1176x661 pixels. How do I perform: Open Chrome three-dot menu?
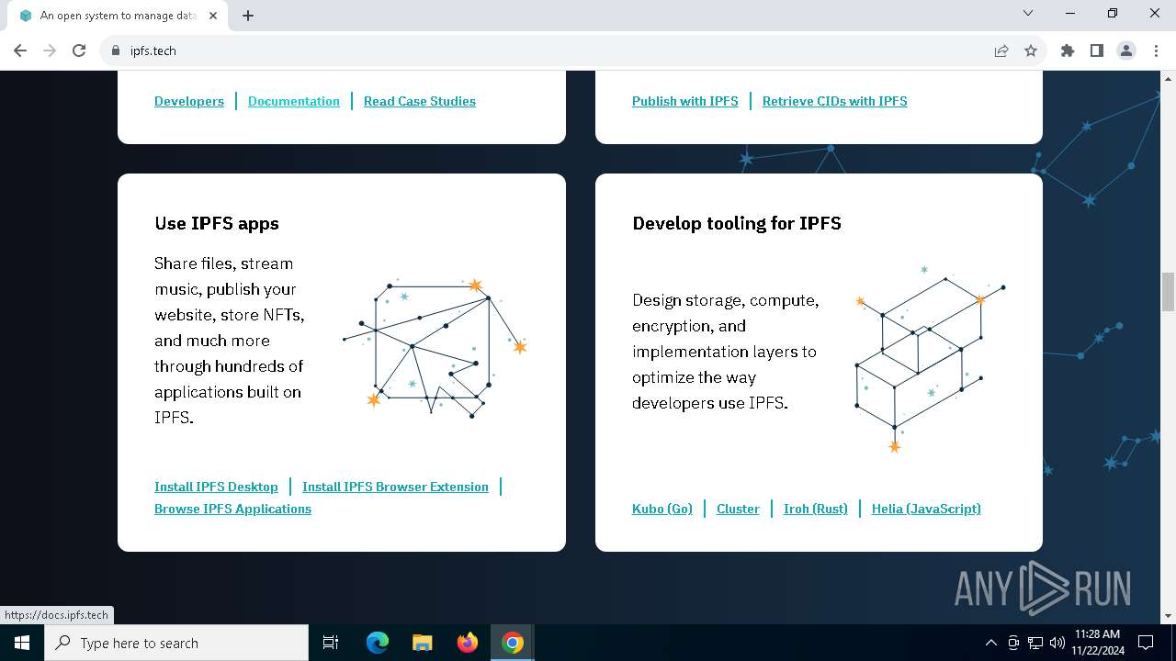1156,50
